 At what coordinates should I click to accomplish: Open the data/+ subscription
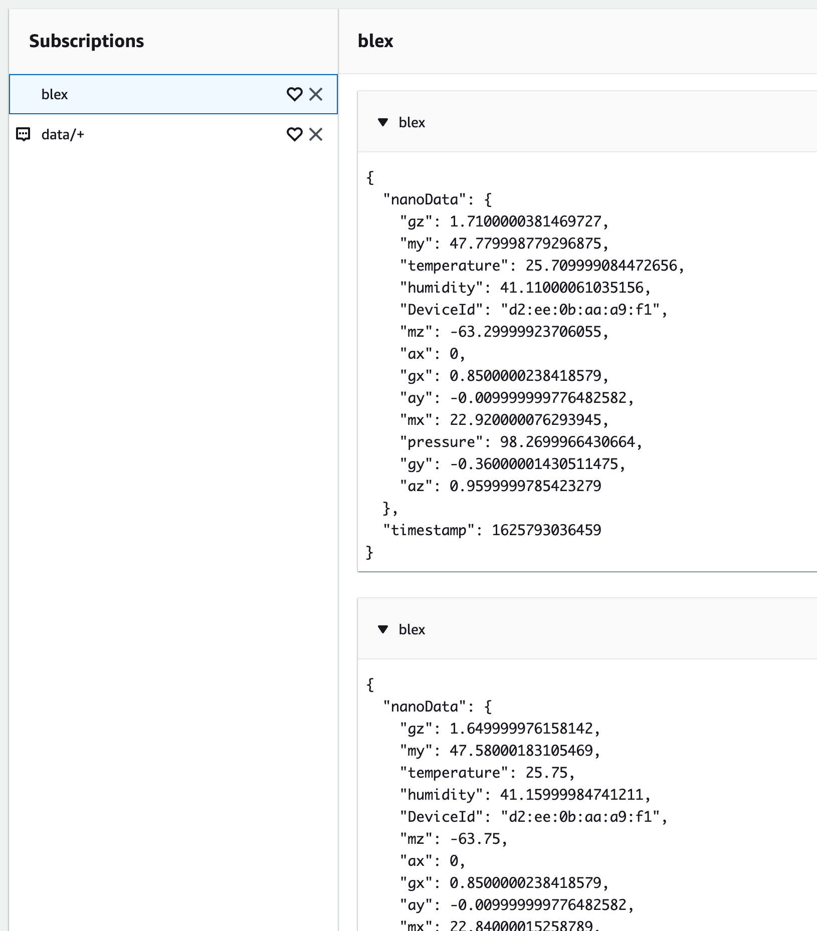coord(173,134)
